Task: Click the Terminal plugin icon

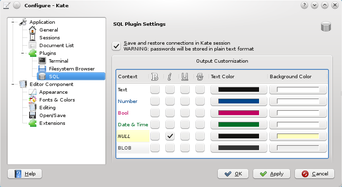Action: (42, 61)
